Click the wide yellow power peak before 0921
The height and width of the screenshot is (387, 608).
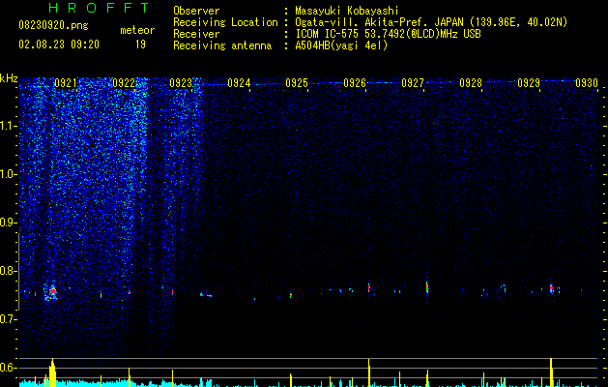coord(52,372)
